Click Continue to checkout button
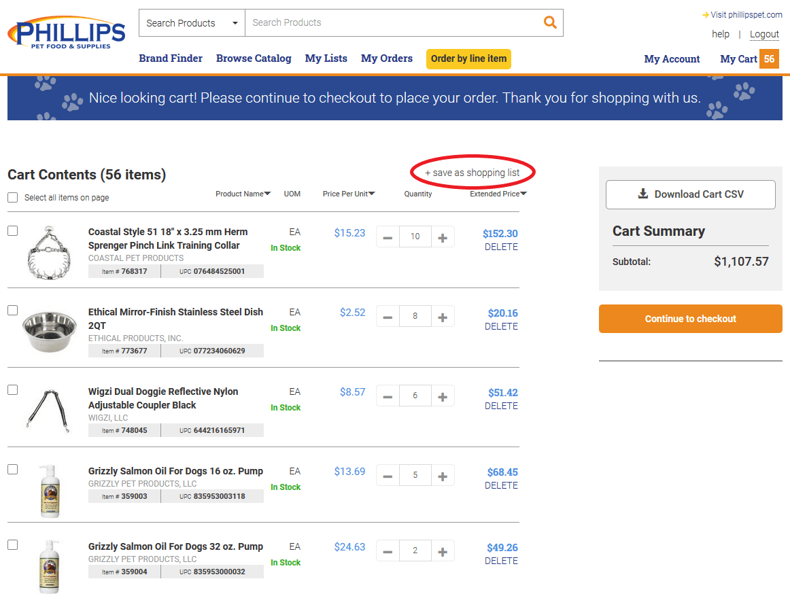 point(690,319)
